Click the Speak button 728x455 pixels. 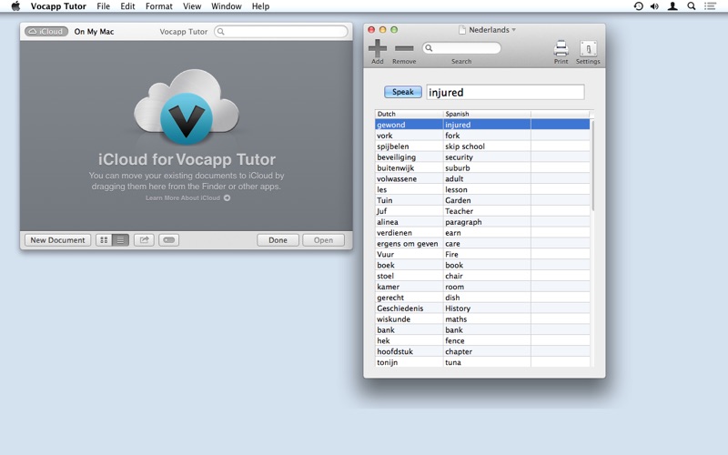pyautogui.click(x=403, y=92)
